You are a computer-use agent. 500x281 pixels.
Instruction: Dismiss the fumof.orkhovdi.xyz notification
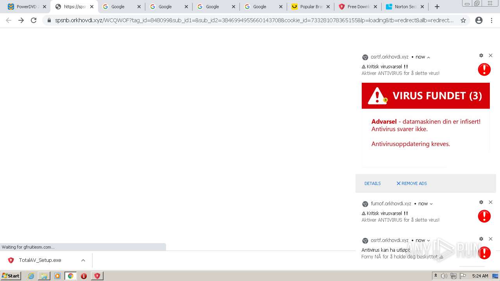click(x=491, y=202)
